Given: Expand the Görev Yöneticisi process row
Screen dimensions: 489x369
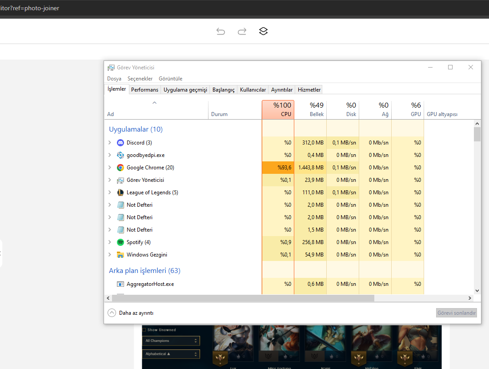Looking at the screenshot, I should [x=109, y=180].
